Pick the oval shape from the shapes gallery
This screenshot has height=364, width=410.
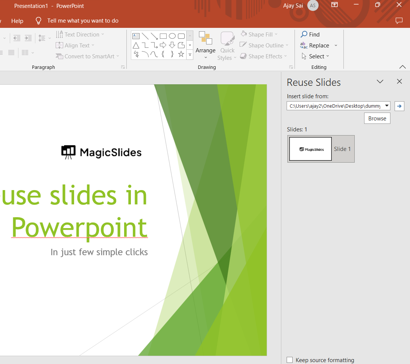[172, 36]
